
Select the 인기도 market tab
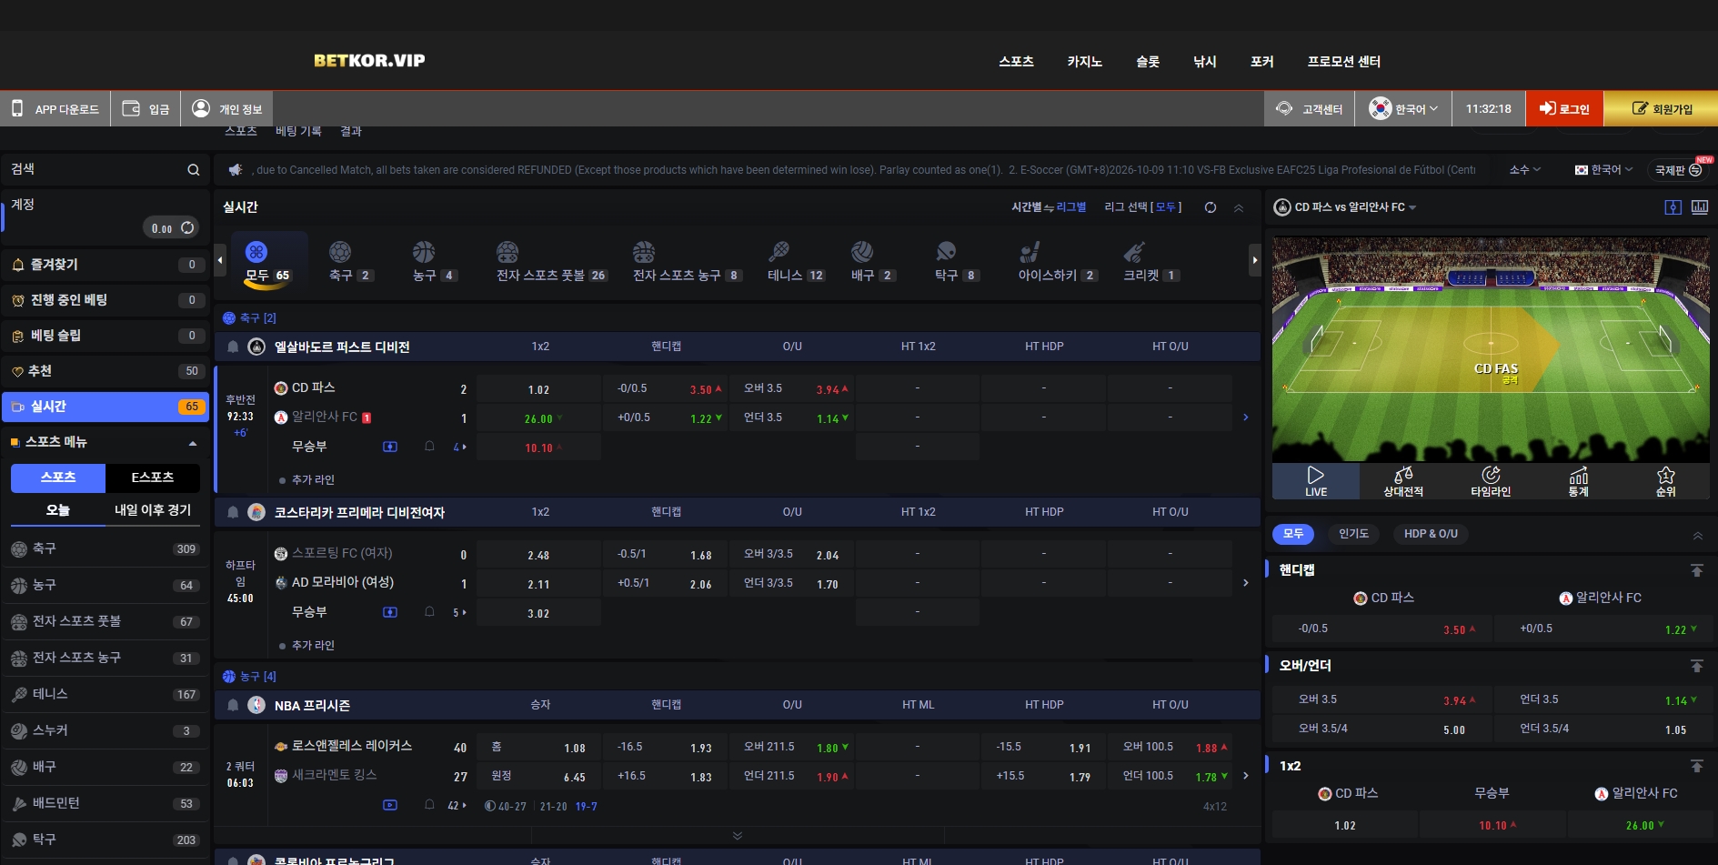click(1353, 534)
